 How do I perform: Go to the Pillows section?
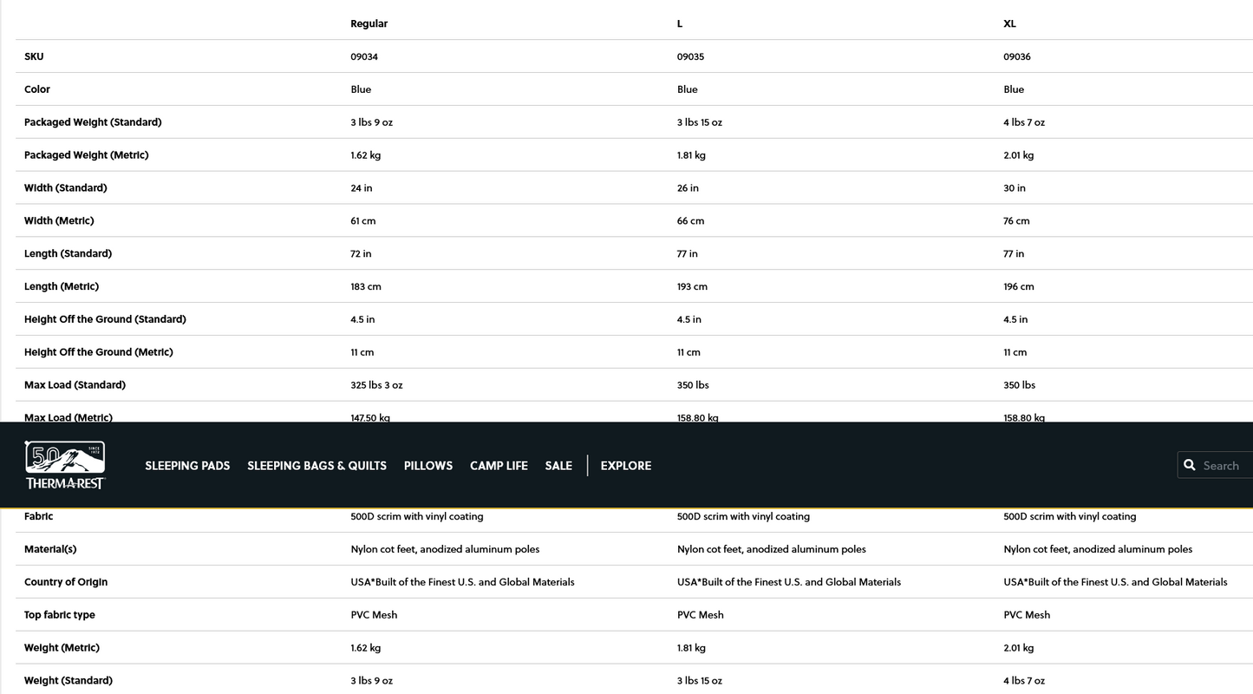(x=428, y=466)
